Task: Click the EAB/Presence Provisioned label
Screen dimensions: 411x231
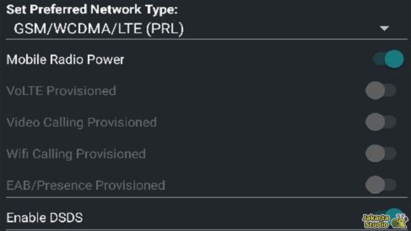Action: (x=86, y=185)
